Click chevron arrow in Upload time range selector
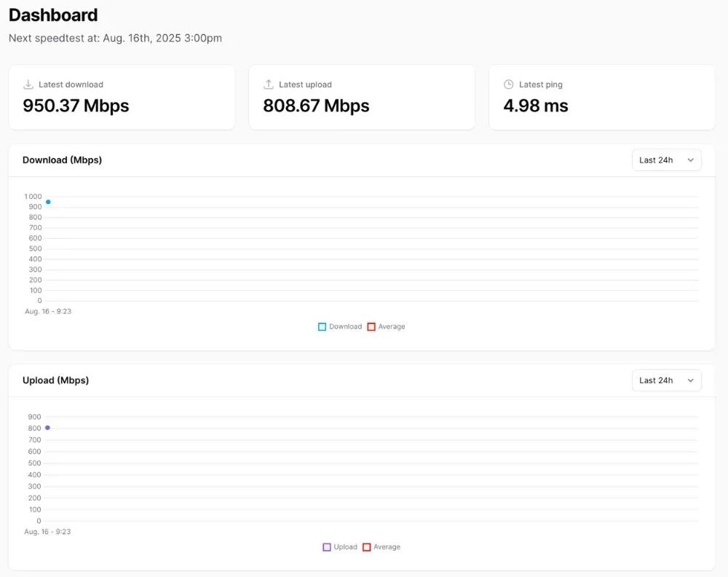Image resolution: width=728 pixels, height=577 pixels. point(690,380)
